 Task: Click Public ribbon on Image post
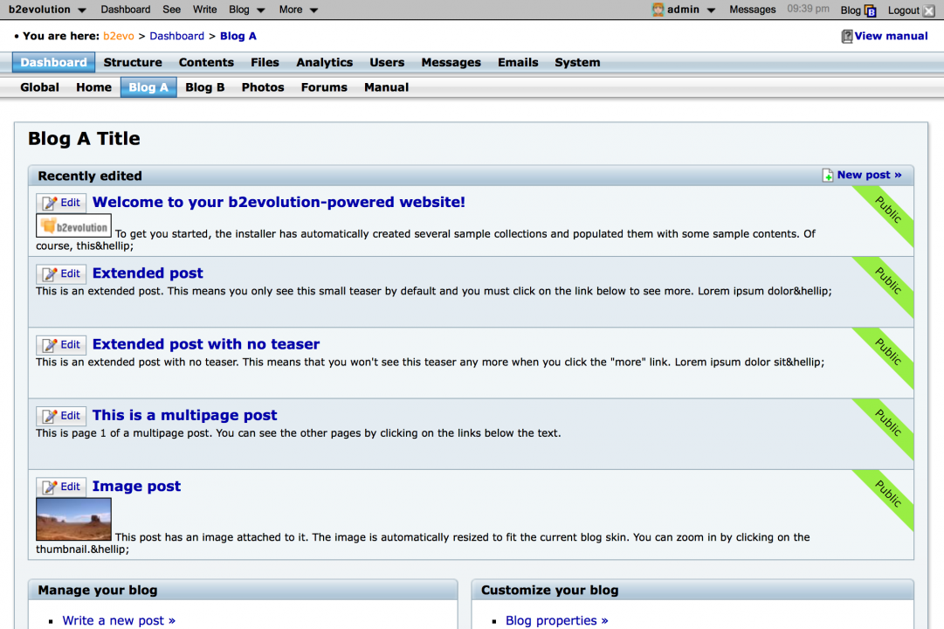[x=888, y=494]
